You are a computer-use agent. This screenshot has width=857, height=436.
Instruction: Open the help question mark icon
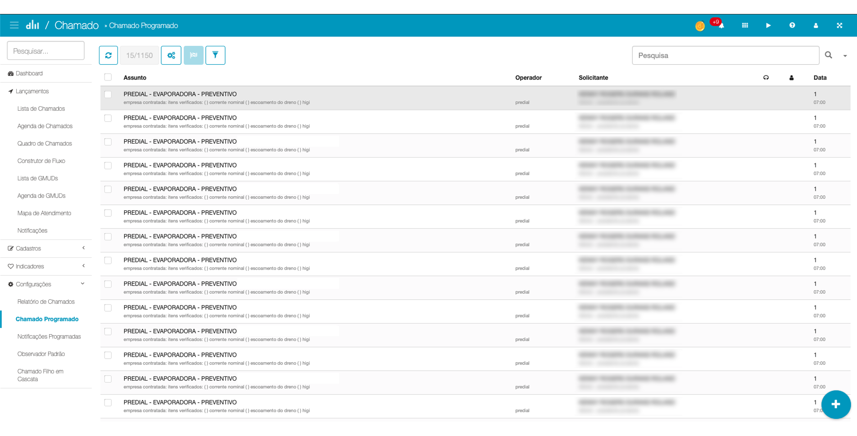click(792, 26)
